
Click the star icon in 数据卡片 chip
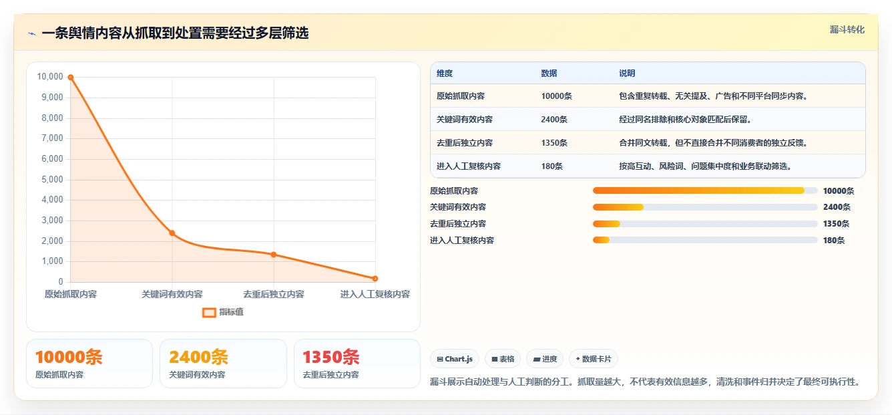(578, 359)
